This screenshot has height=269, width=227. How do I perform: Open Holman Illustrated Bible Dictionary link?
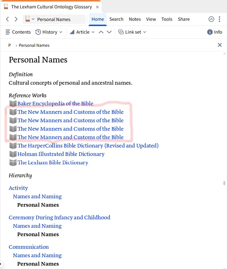(x=61, y=154)
